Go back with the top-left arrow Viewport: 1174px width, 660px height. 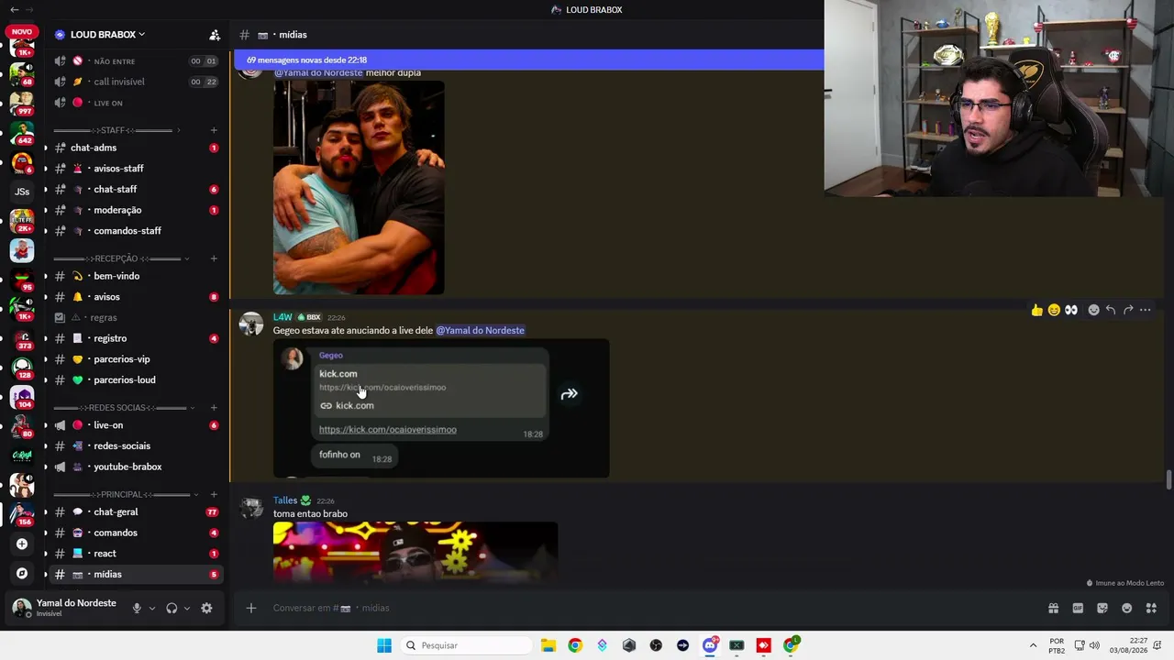pos(14,9)
